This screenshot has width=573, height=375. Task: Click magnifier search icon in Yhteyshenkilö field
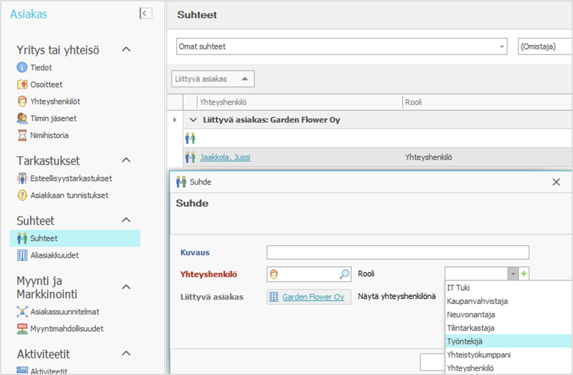click(x=344, y=274)
